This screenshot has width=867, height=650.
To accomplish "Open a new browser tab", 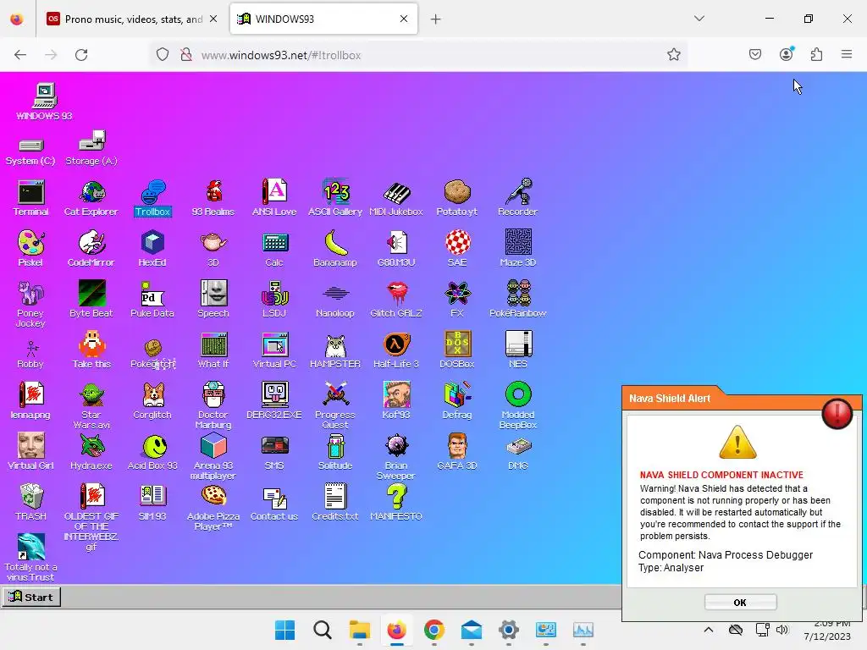I will 436,19.
